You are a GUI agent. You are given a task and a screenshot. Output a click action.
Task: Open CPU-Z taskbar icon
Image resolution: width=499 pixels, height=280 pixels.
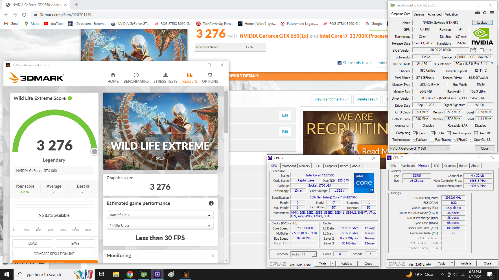coord(157,274)
